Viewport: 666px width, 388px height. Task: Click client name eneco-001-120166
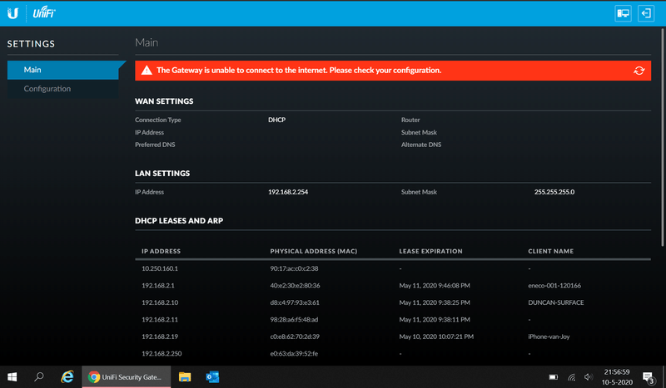coord(554,285)
